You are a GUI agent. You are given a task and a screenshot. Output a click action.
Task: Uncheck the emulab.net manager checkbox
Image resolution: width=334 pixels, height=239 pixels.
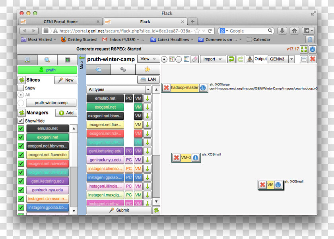click(x=21, y=128)
